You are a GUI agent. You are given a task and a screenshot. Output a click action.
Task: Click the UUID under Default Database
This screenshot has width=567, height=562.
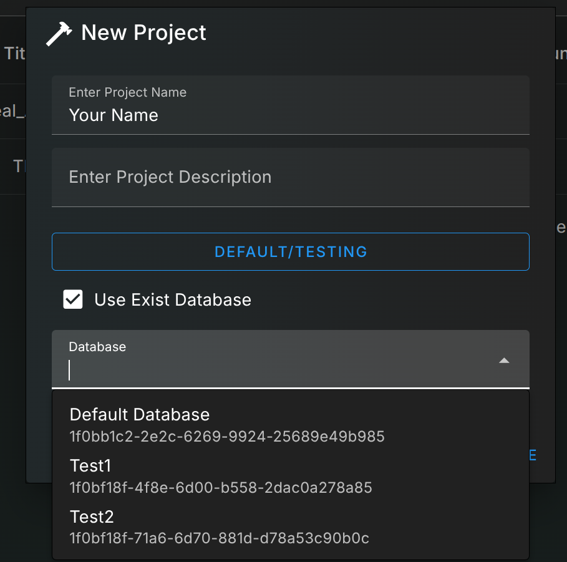227,437
